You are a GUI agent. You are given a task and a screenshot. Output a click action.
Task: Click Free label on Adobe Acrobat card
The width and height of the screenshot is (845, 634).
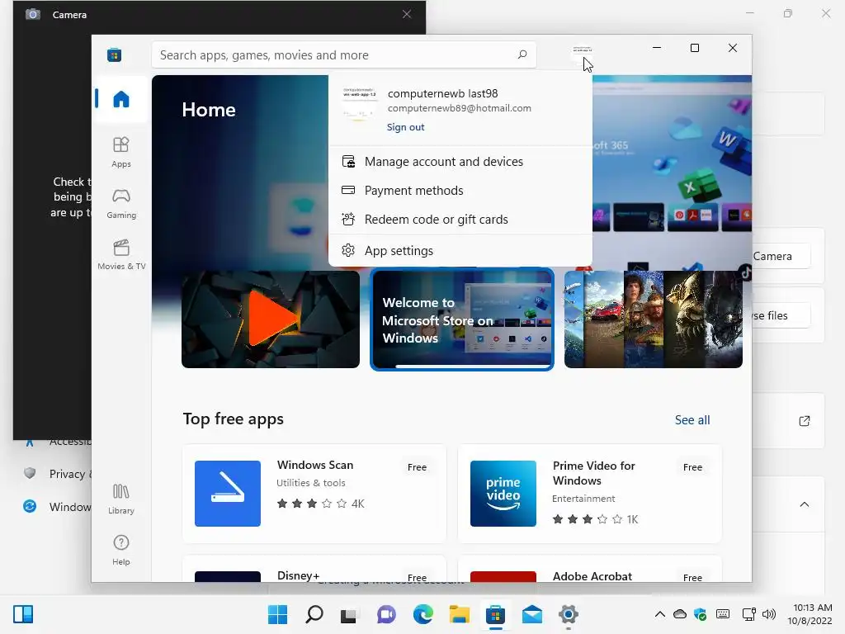pos(692,577)
